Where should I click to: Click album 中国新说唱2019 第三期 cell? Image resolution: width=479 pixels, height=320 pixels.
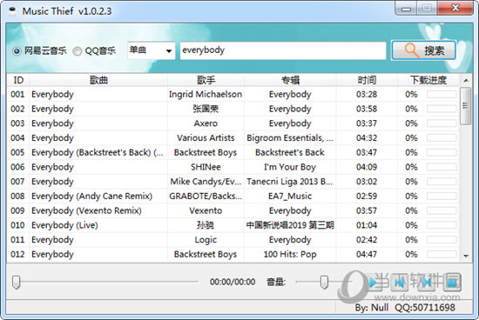click(290, 225)
